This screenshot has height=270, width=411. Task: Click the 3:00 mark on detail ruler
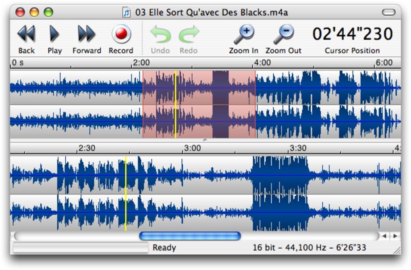tap(183, 149)
